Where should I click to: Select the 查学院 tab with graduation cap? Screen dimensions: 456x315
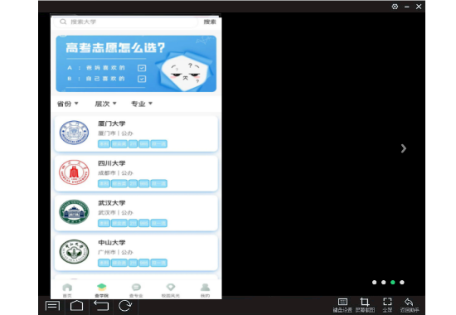101,290
